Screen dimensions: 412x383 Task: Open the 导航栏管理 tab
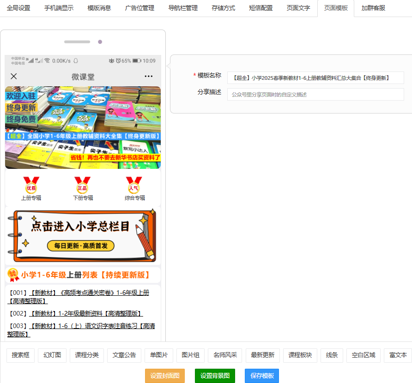(x=183, y=8)
